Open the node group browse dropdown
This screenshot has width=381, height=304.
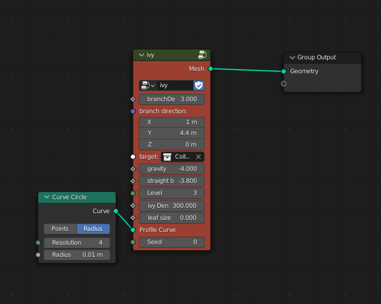pyautogui.click(x=148, y=85)
